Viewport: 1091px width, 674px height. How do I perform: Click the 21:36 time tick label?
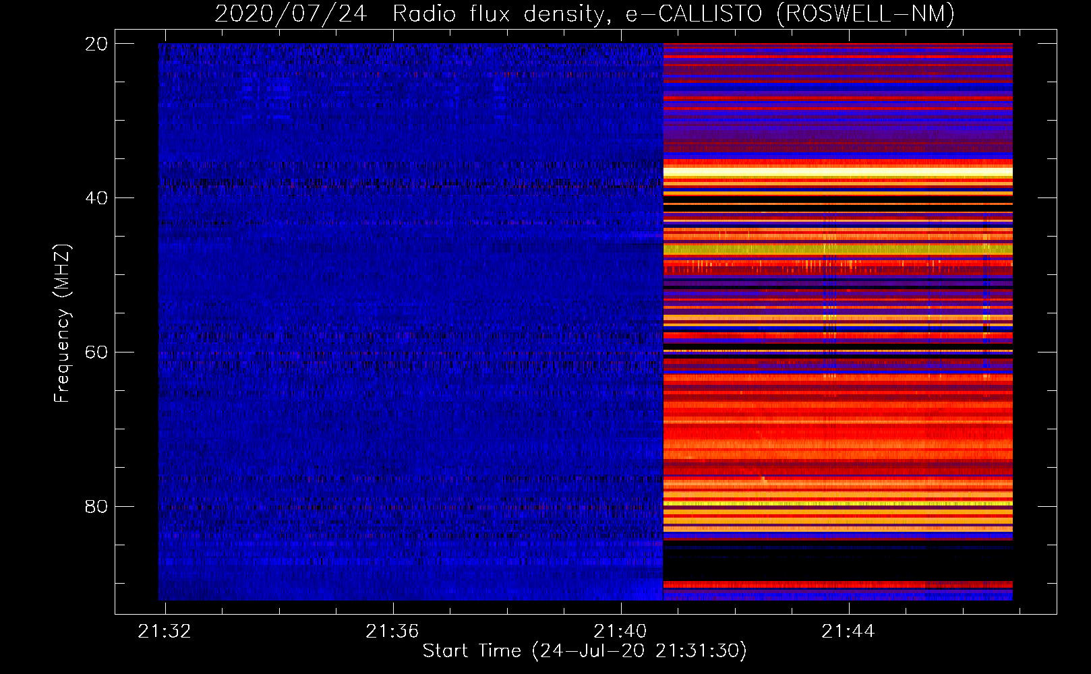[x=392, y=631]
